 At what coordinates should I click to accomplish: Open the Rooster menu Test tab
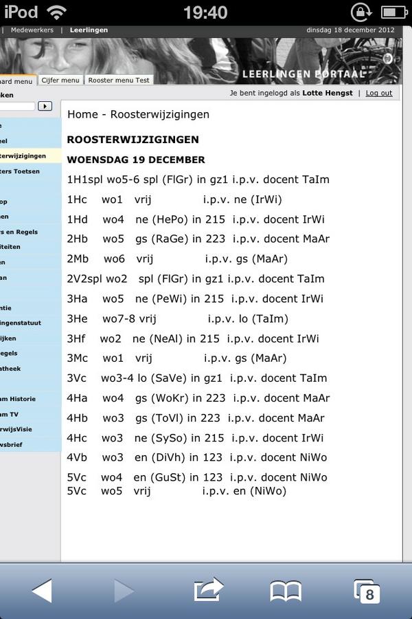point(119,80)
